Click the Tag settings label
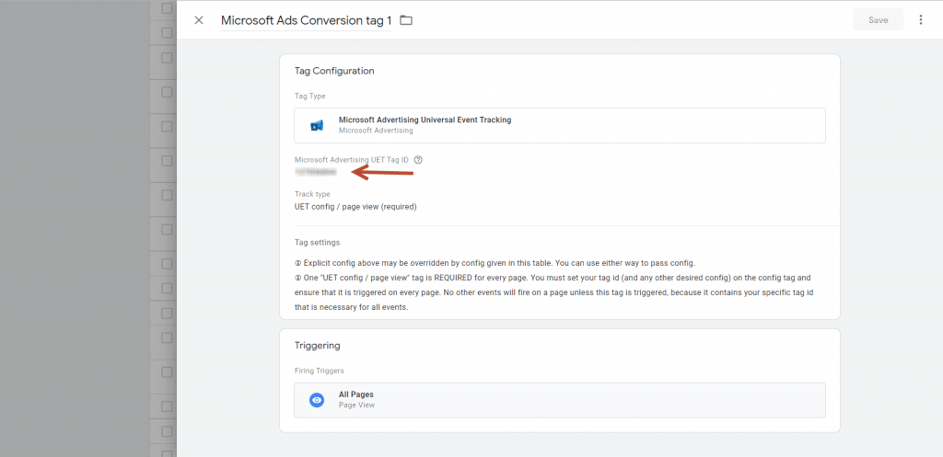This screenshot has width=943, height=457. [x=317, y=243]
